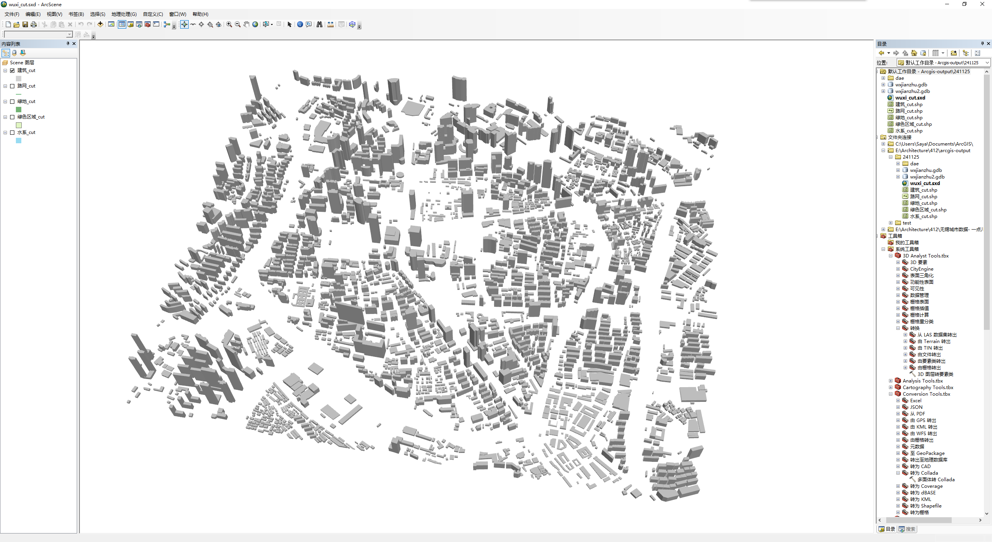Open the ArcToolbox window from the toolbar
The height and width of the screenshot is (542, 992).
pyautogui.click(x=147, y=24)
